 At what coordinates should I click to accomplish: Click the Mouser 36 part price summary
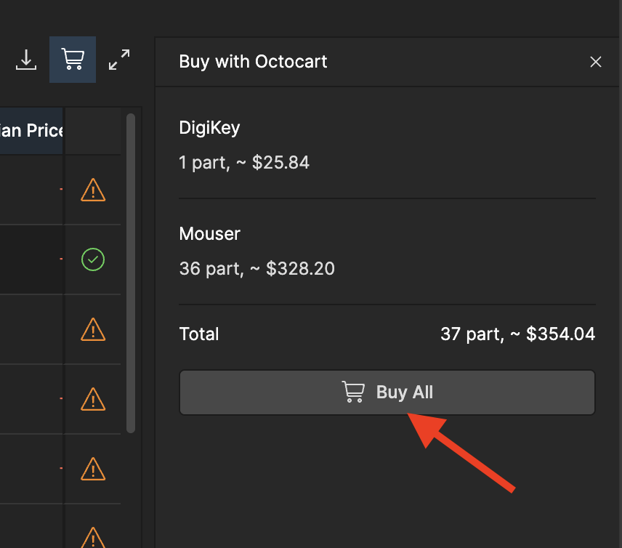point(257,268)
